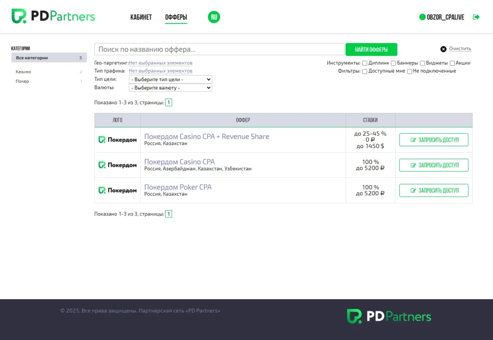Focus the offer name search field
Image resolution: width=493 pixels, height=340 pixels.
pyautogui.click(x=220, y=49)
